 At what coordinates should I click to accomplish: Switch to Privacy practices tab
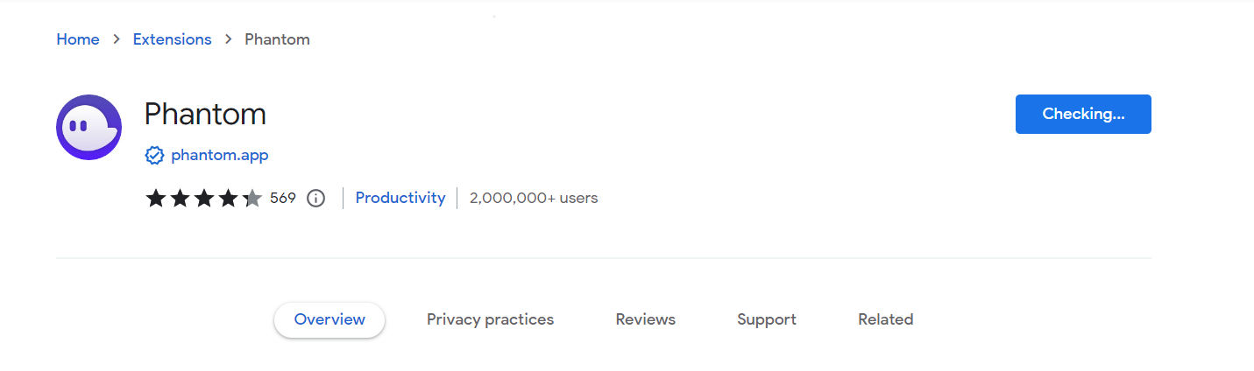point(490,319)
